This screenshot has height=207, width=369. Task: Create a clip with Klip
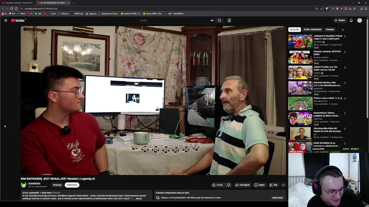coord(273,185)
